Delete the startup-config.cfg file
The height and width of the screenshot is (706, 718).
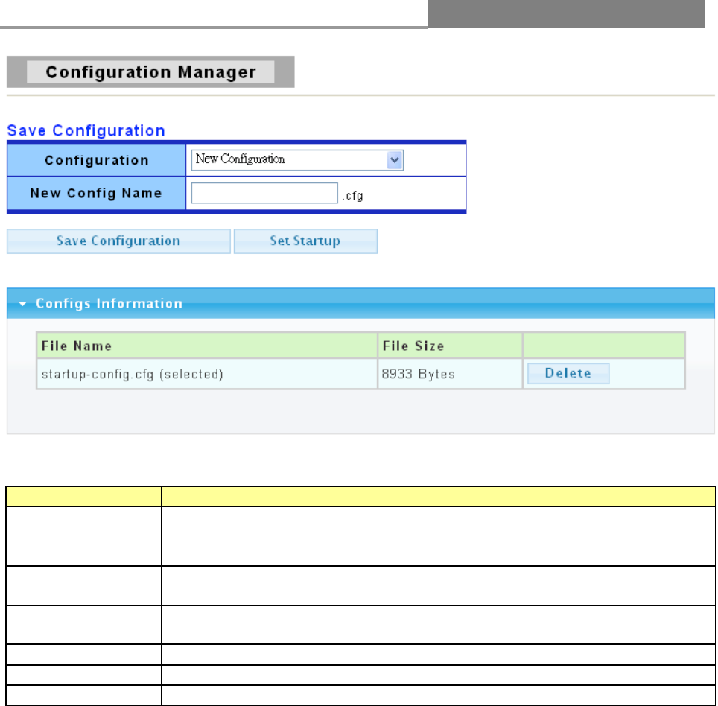568,373
